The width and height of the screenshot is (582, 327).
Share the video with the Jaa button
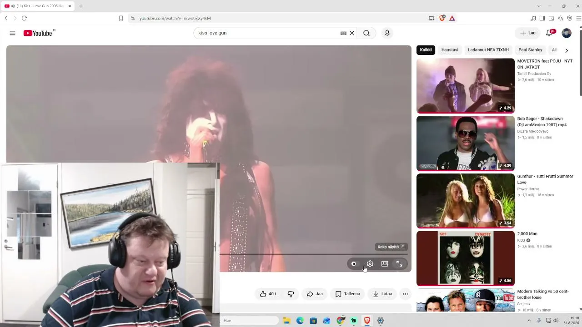[x=315, y=294]
